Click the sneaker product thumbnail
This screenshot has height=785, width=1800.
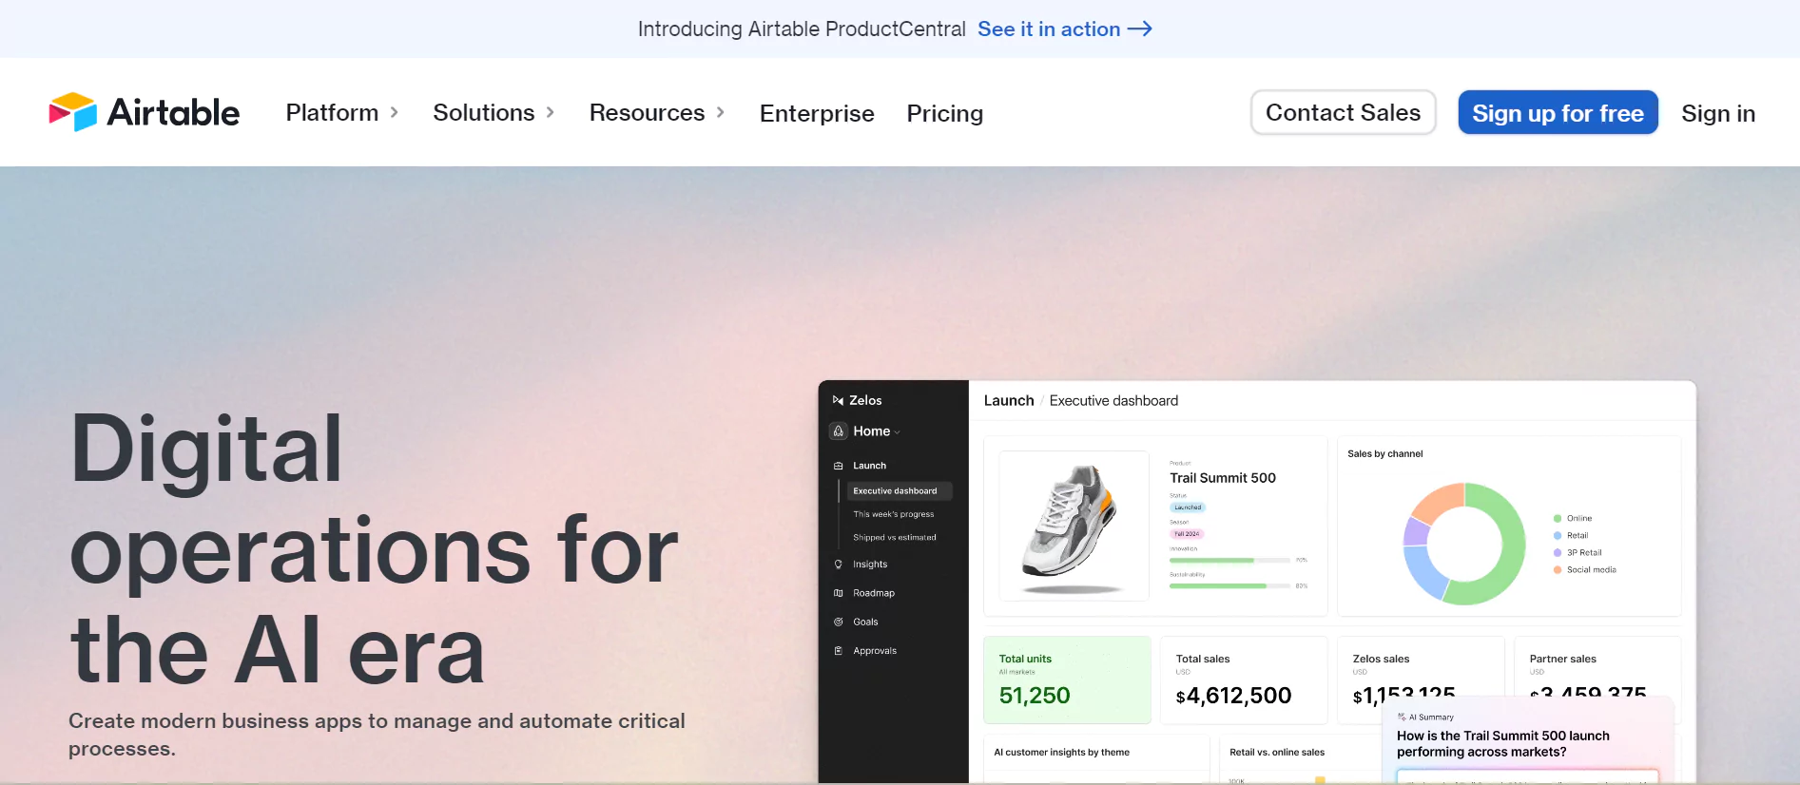click(x=1074, y=526)
